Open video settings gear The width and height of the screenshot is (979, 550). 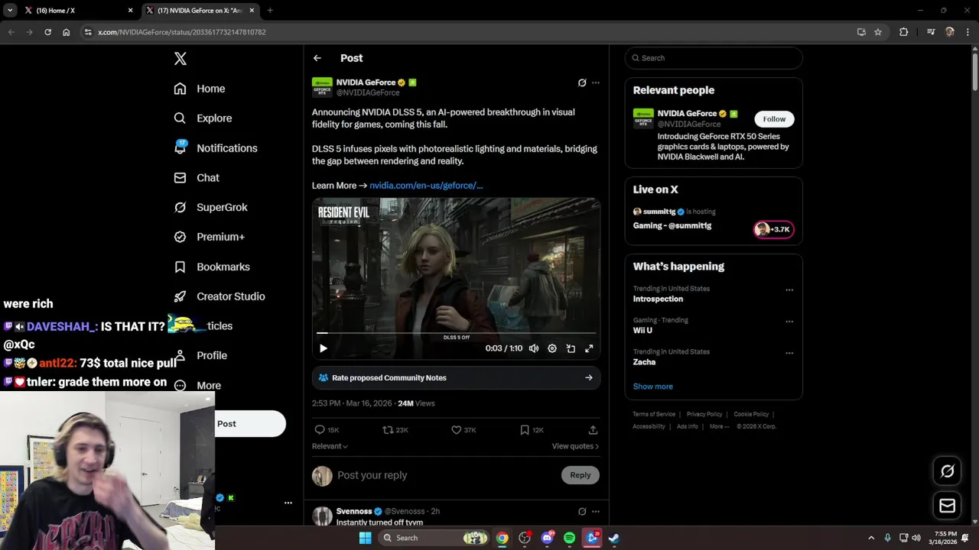click(552, 348)
